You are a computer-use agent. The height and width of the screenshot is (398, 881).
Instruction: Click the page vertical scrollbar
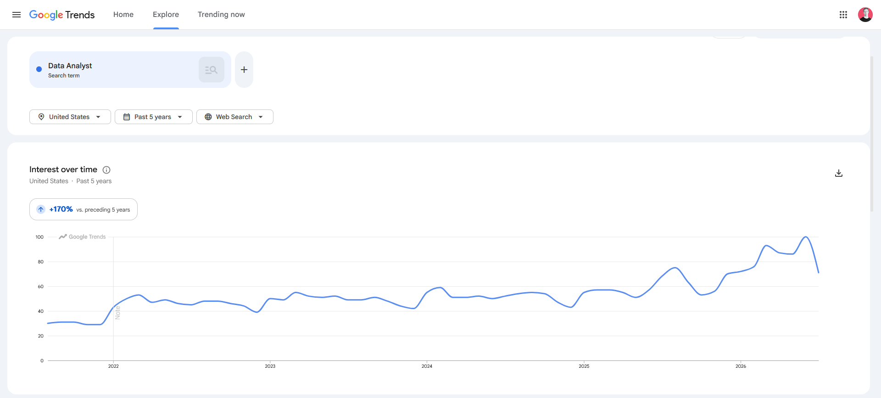(872, 134)
